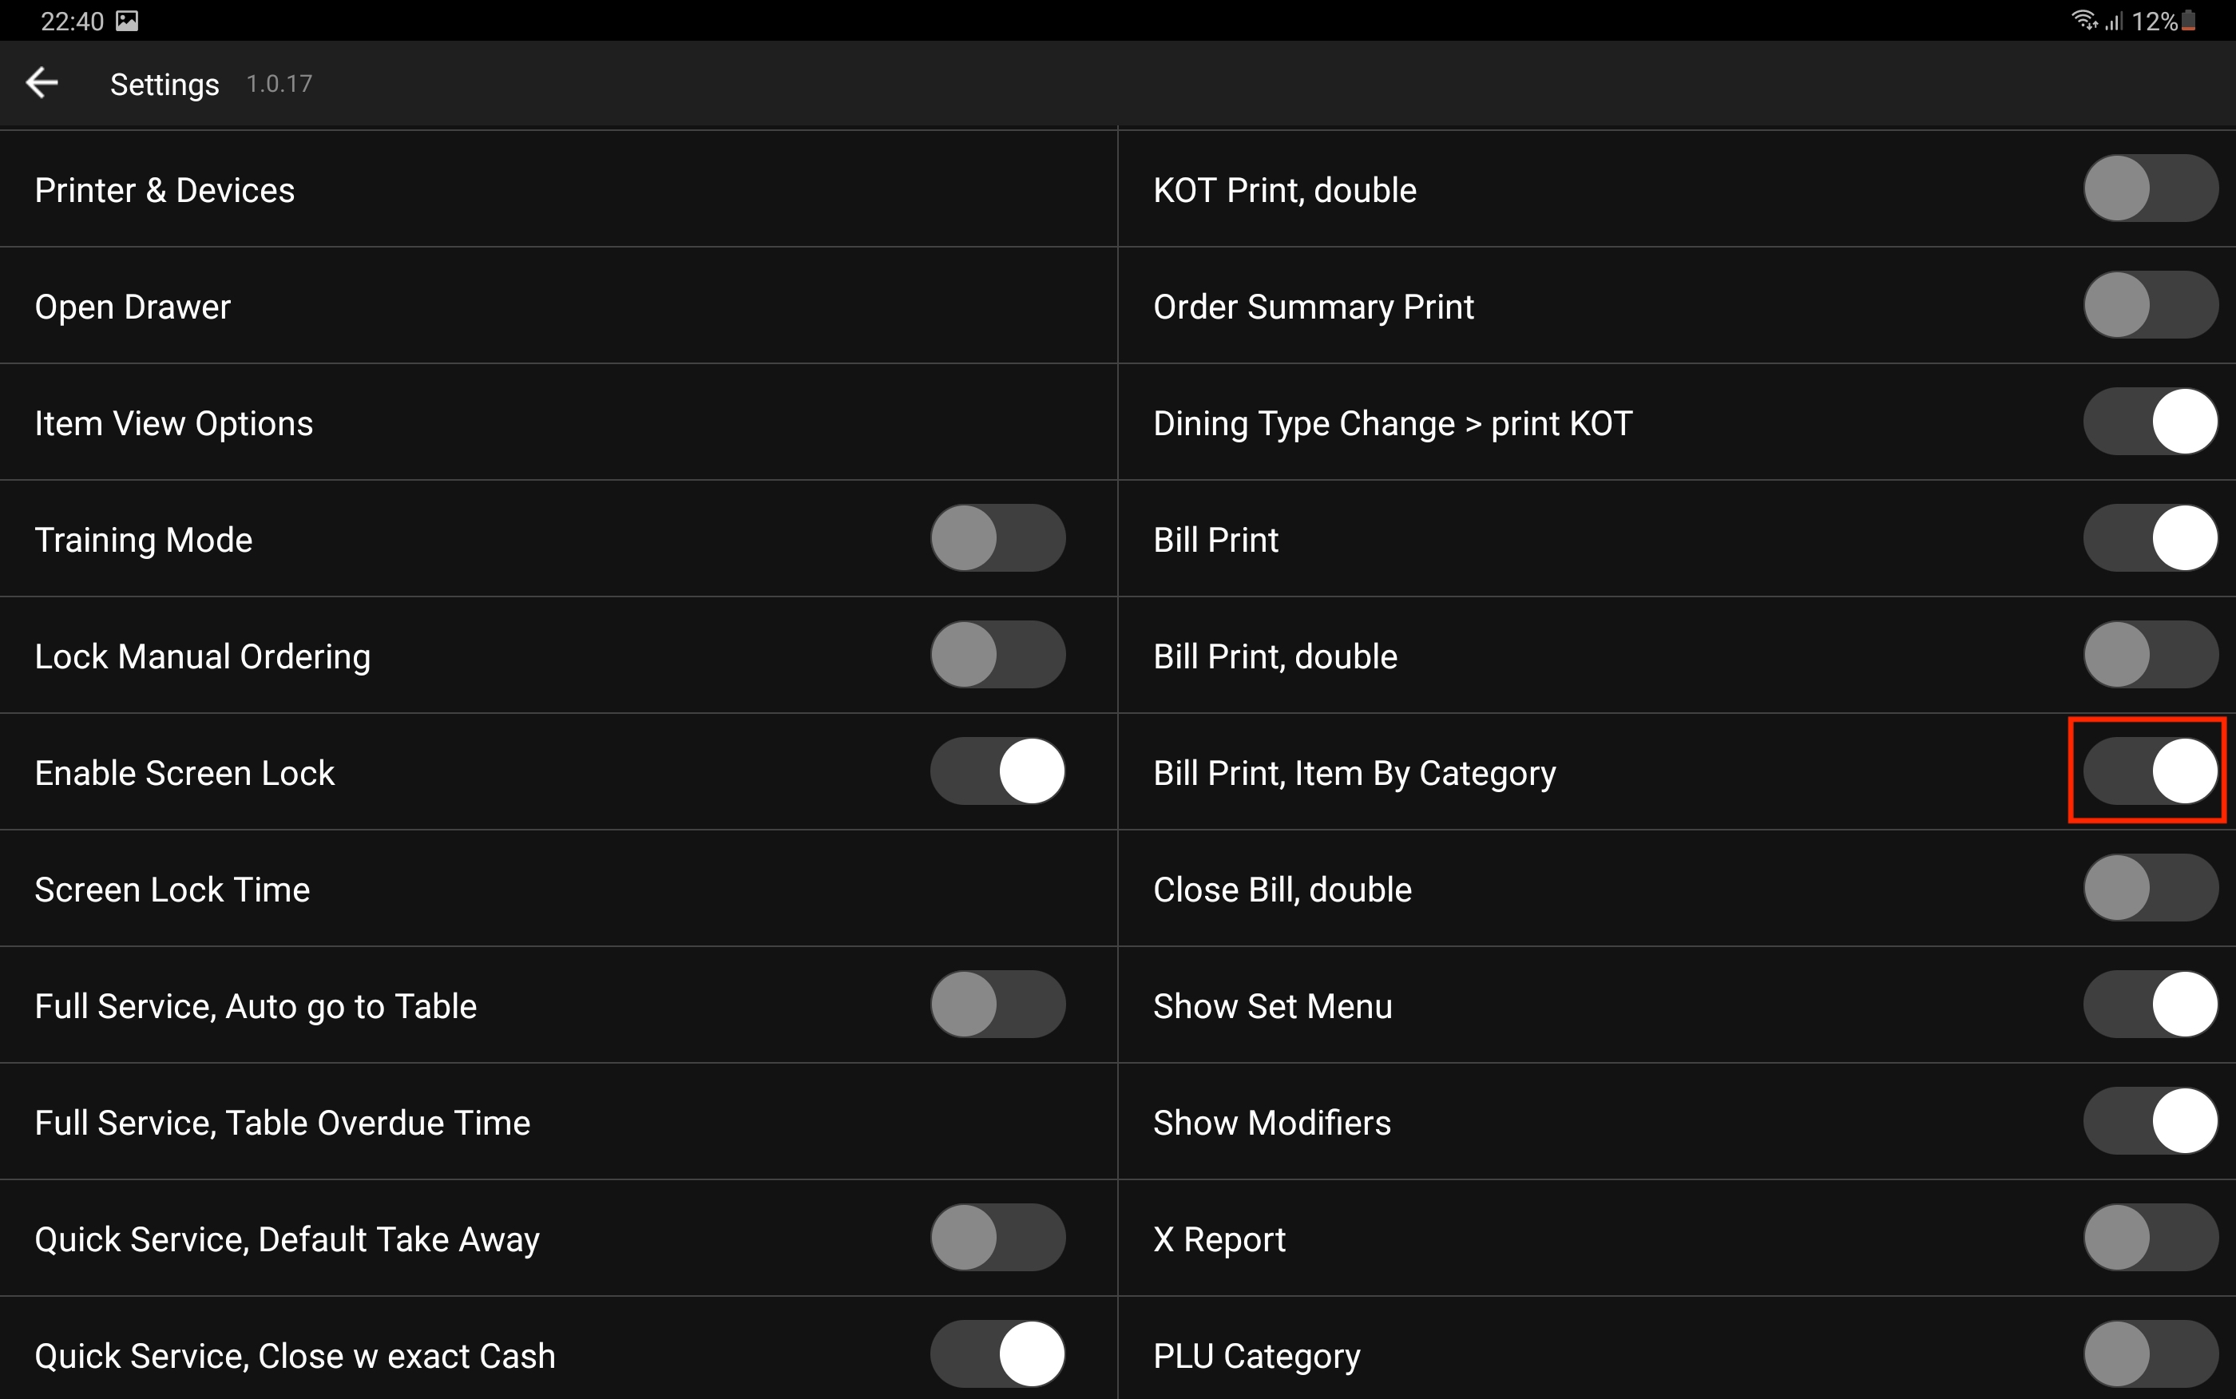The width and height of the screenshot is (2236, 1399).
Task: Disable Show Modifiers switch
Action: pyautogui.click(x=2150, y=1121)
